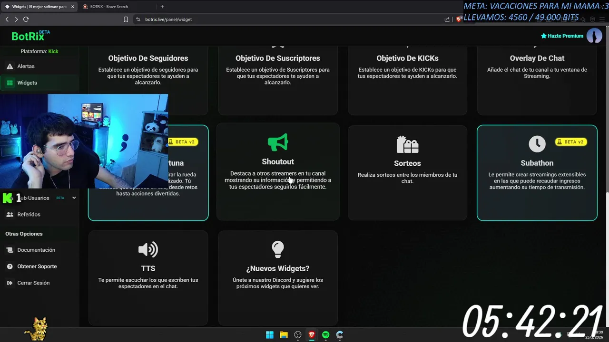Click the BotRix BETA logo

click(x=30, y=36)
